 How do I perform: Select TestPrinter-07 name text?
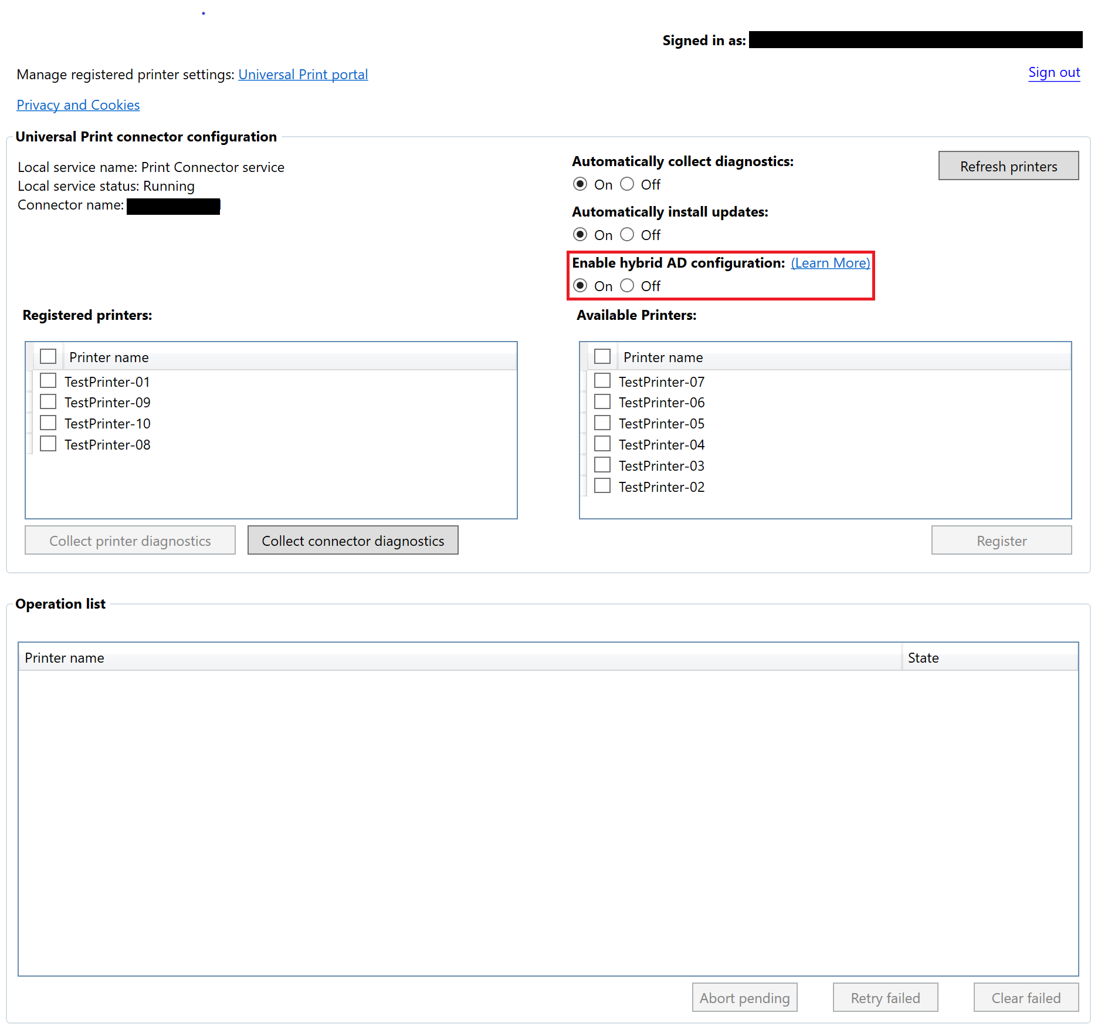pyautogui.click(x=662, y=382)
